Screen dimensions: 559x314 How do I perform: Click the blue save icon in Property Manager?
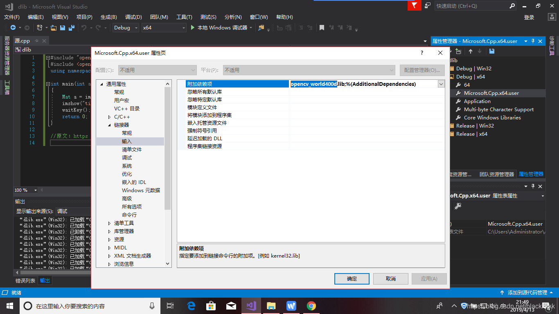click(491, 52)
